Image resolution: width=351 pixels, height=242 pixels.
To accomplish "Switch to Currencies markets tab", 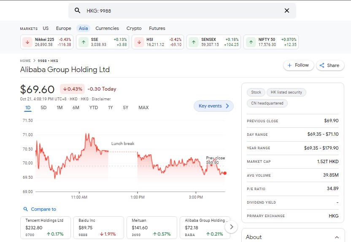I will (107, 28).
